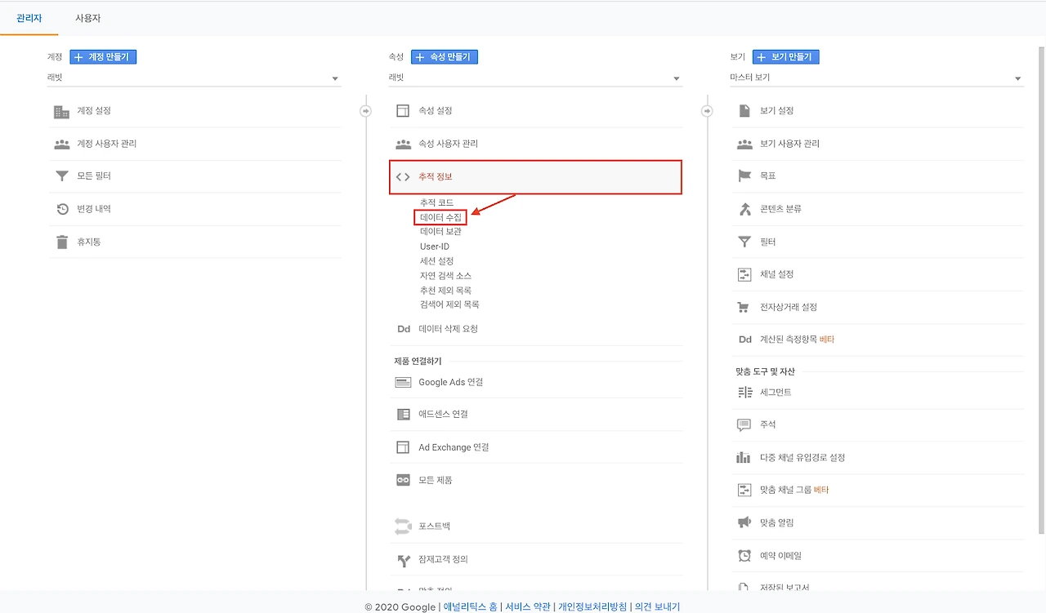Open the 속성 property selector dropdown

coord(535,78)
